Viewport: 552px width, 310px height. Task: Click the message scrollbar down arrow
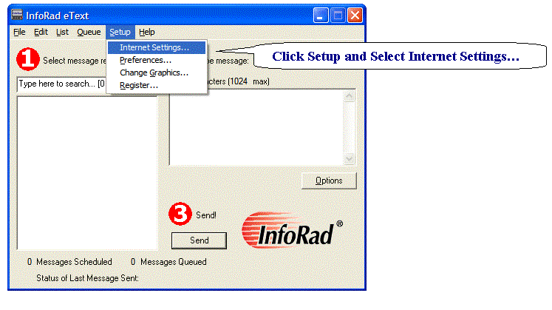click(x=350, y=159)
